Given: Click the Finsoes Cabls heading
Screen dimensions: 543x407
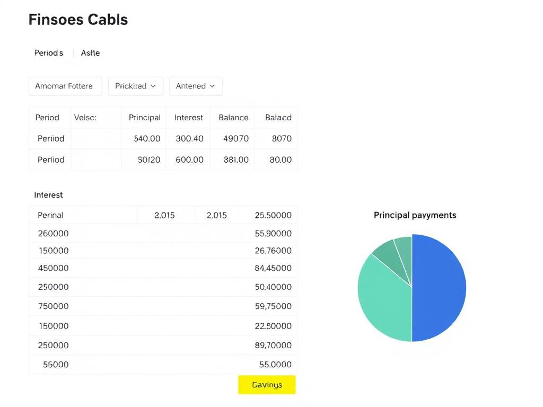Looking at the screenshot, I should (x=78, y=19).
